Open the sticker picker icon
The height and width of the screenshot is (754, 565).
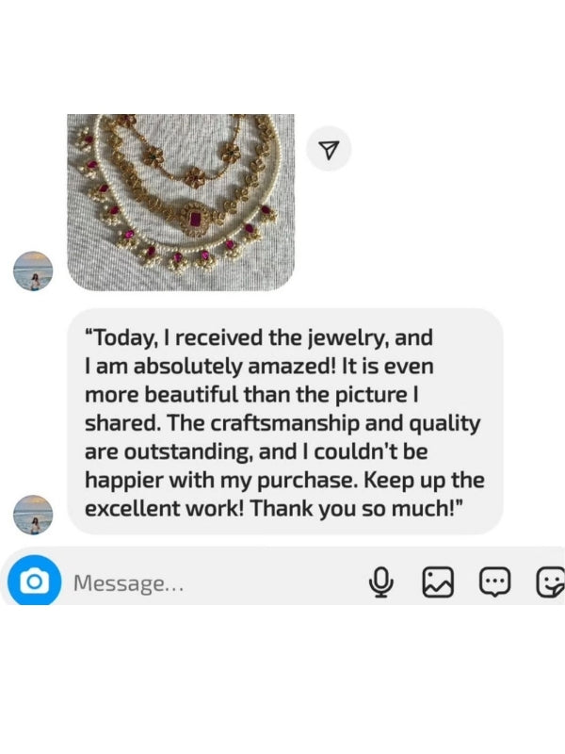[x=549, y=582]
